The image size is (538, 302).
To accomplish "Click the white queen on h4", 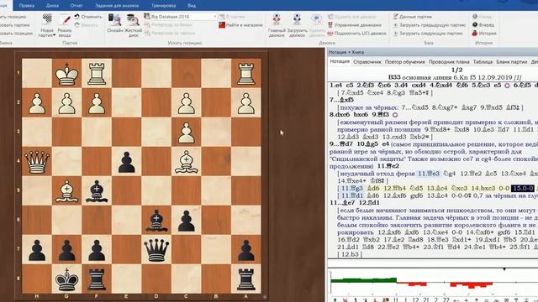I will click(x=37, y=161).
